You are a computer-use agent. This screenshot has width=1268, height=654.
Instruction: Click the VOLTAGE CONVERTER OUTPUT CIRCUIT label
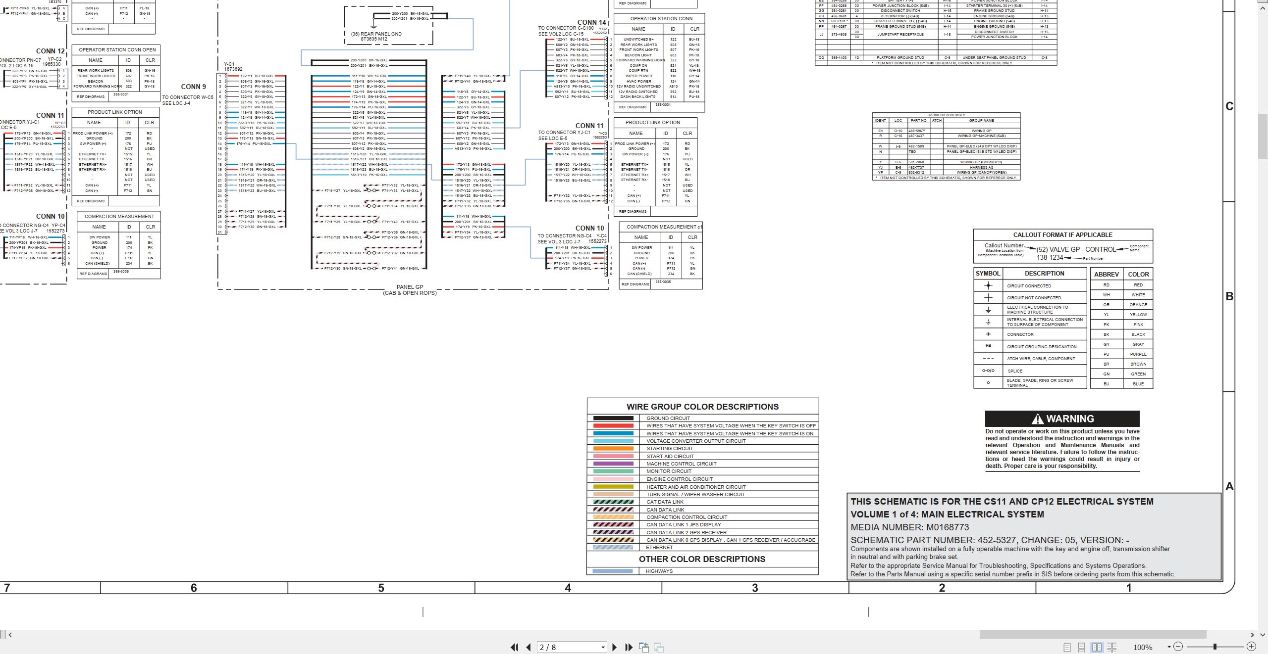[696, 441]
